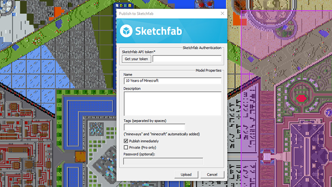
Task: Focus the Sketchfab API token field
Action: click(x=186, y=59)
